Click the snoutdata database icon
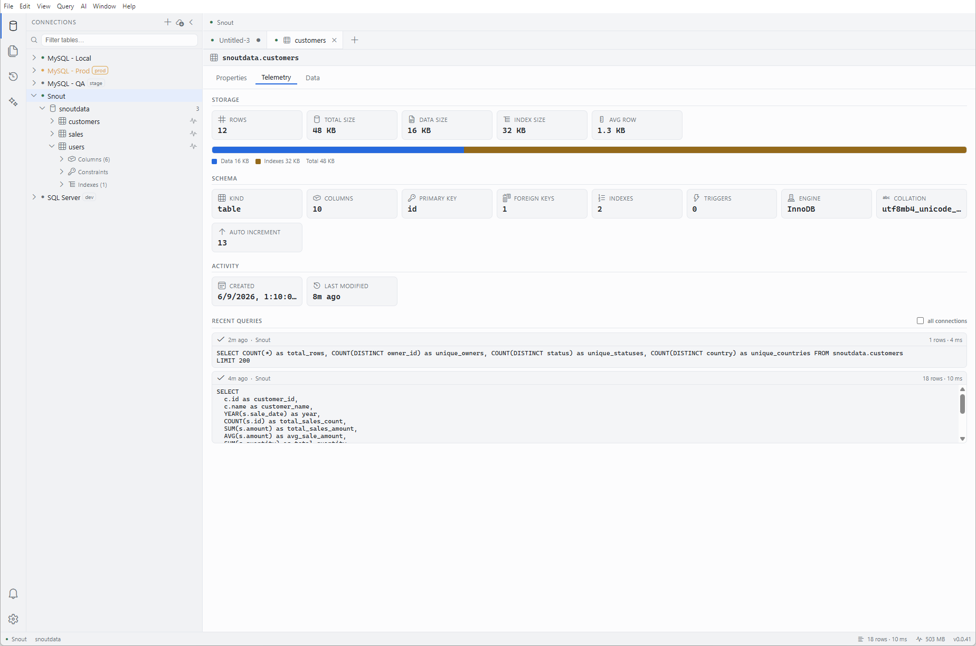976x646 pixels. coord(53,109)
